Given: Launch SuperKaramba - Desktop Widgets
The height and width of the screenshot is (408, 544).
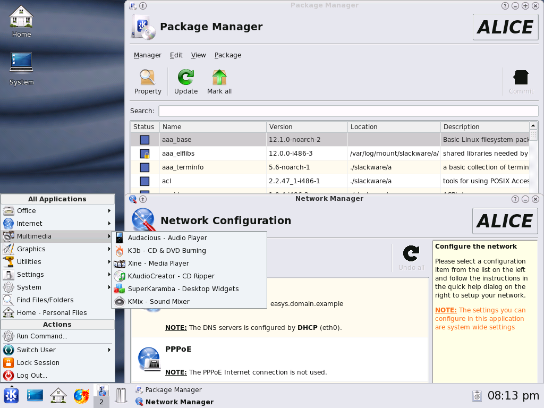Looking at the screenshot, I should (x=189, y=289).
